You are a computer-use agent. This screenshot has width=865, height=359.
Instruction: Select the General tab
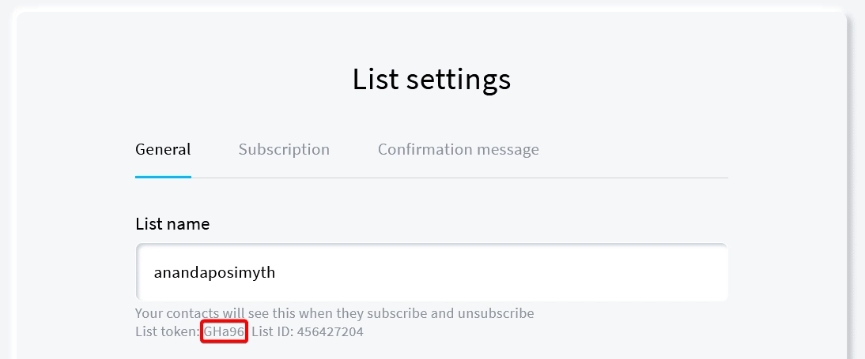163,150
